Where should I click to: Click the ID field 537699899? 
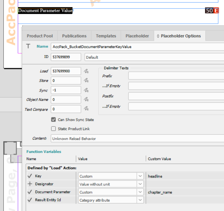point(66,57)
